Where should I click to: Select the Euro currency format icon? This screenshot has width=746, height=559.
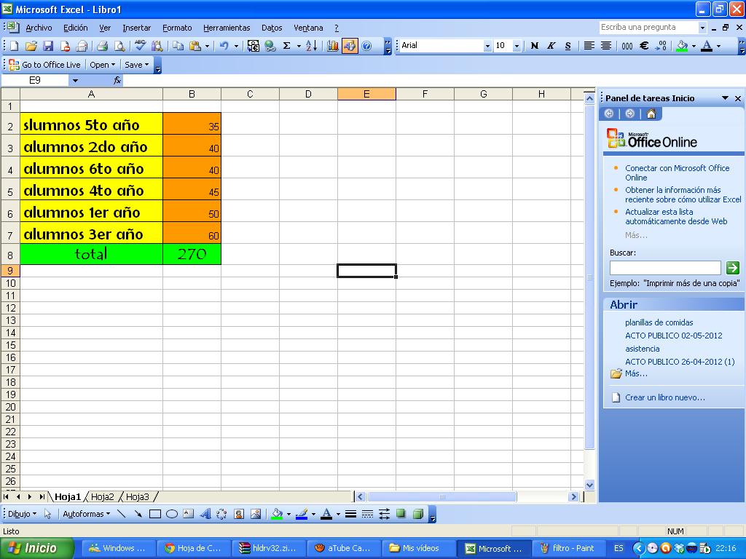tap(644, 46)
